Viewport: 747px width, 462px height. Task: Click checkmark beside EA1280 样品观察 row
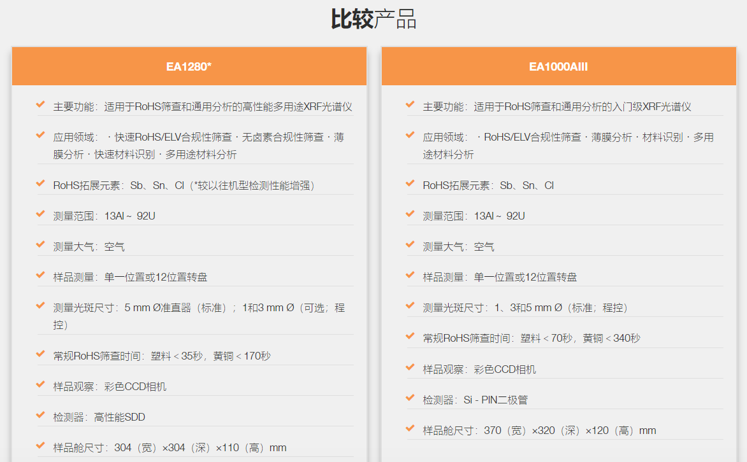(x=41, y=384)
